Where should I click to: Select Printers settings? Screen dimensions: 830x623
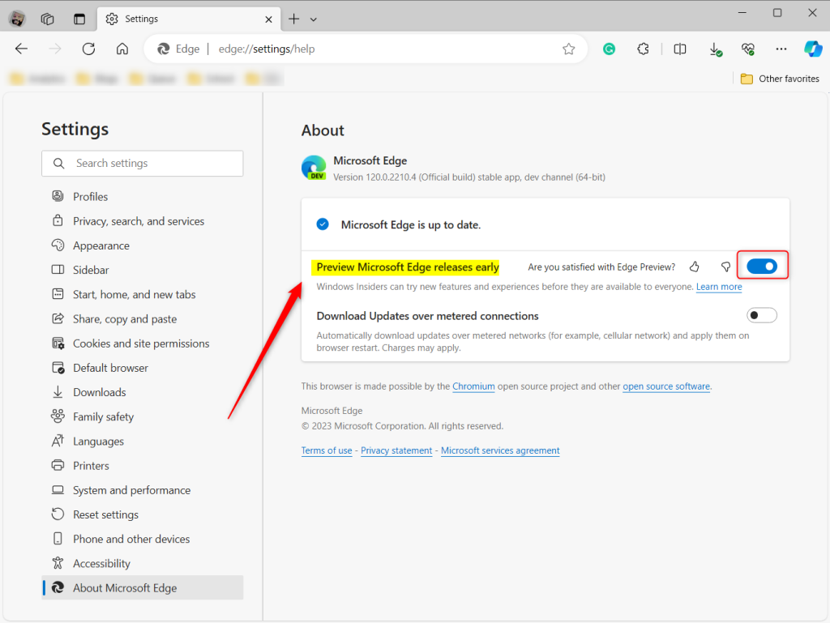(143, 465)
